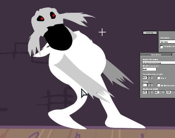
Task: Click the small grey button above the panels
Action: pyautogui.click(x=150, y=33)
